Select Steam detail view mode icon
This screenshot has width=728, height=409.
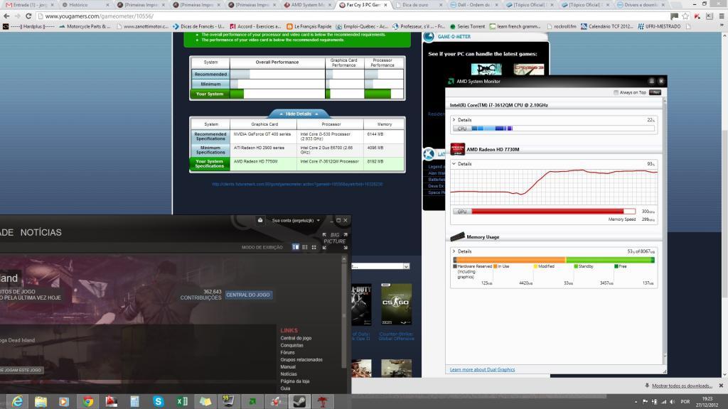pos(295,247)
